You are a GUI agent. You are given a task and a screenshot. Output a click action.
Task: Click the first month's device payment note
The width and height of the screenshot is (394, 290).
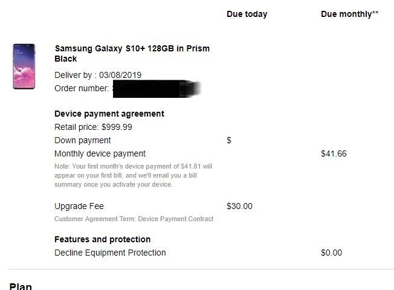[133, 175]
